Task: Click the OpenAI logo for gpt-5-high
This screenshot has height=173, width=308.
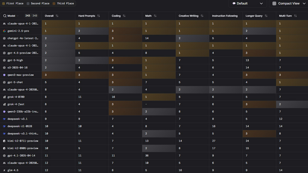Action: [x=4, y=60]
